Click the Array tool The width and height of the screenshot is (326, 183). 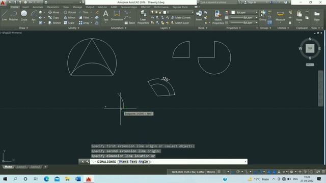click(x=84, y=23)
